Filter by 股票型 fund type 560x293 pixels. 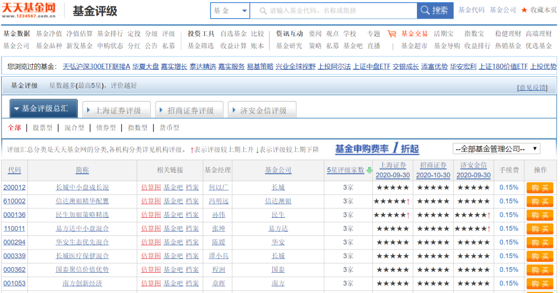pos(42,128)
